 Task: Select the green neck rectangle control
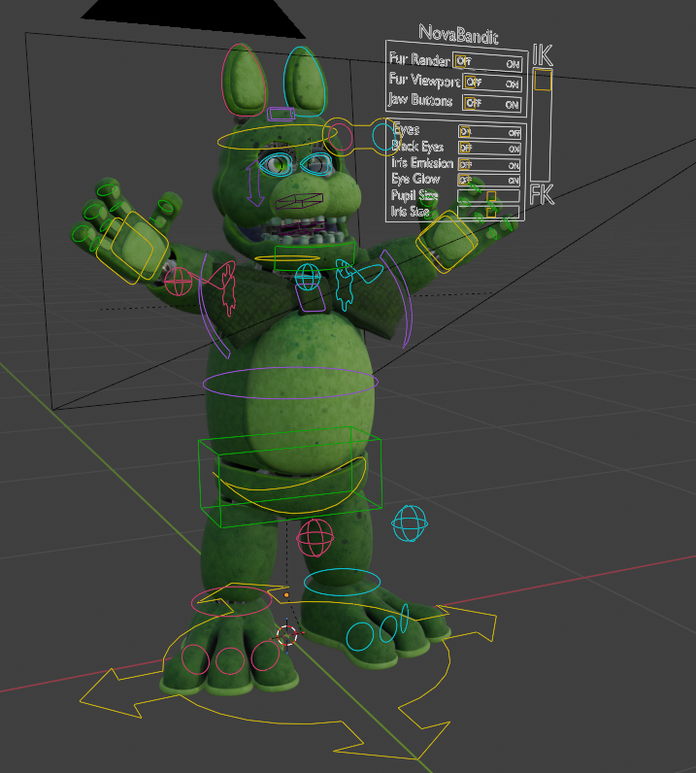[x=315, y=255]
